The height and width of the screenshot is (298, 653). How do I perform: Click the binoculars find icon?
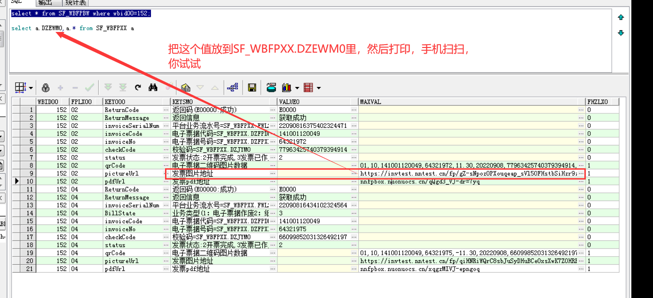pos(153,87)
